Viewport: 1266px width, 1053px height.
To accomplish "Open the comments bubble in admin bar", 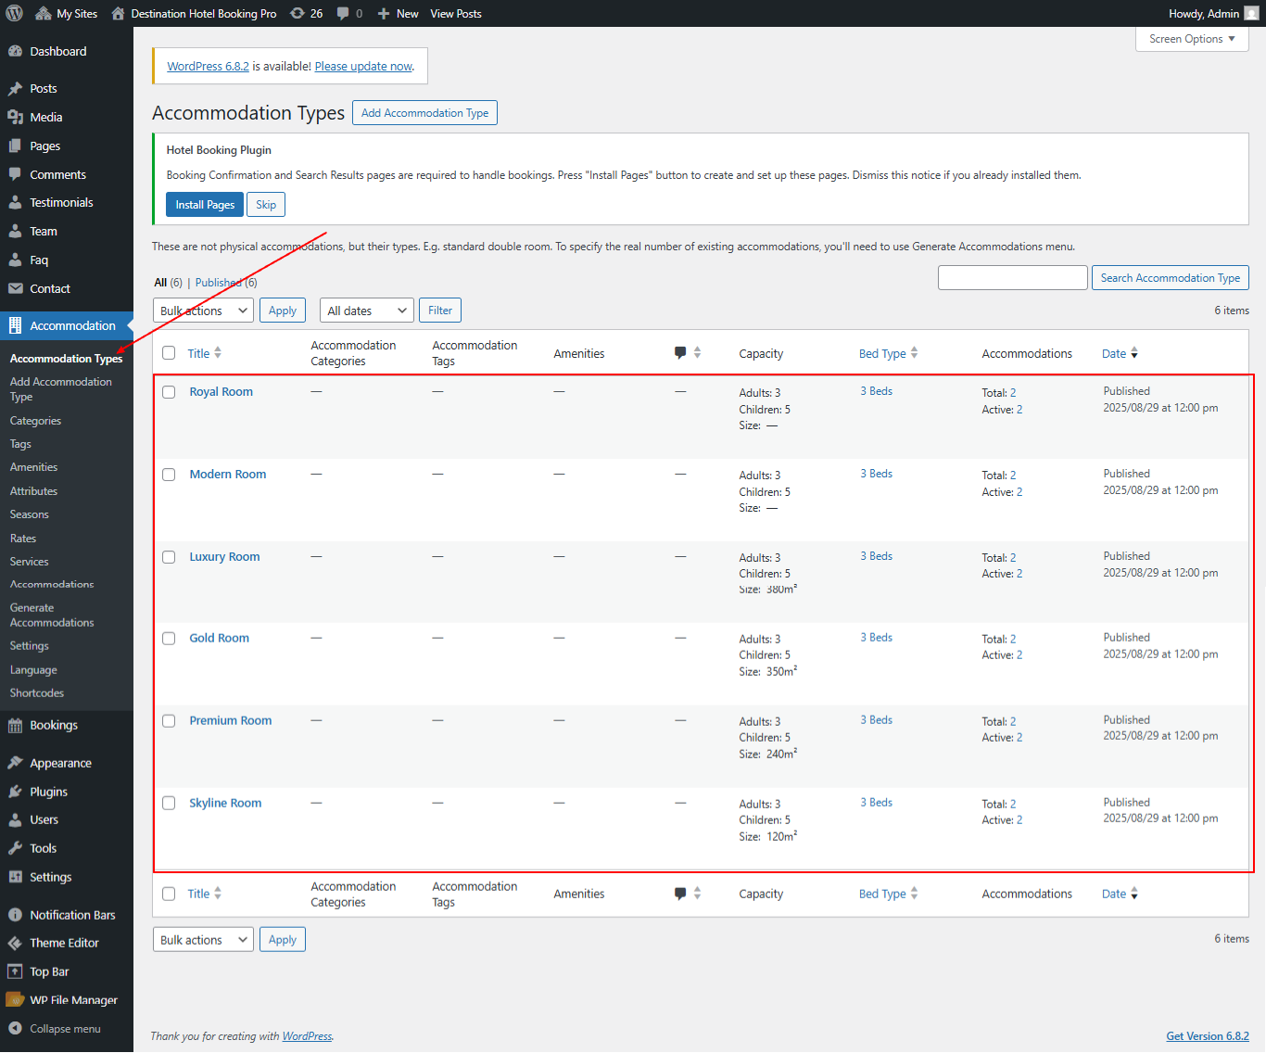I will tap(343, 13).
